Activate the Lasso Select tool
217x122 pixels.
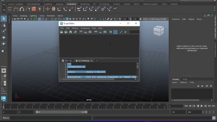click(4, 25)
